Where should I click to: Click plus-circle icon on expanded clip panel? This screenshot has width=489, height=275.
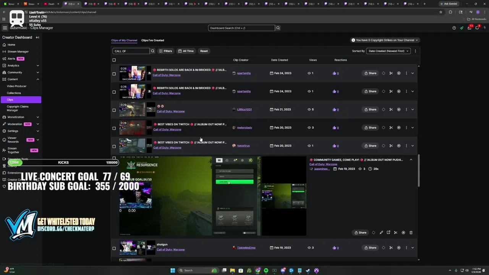403,233
